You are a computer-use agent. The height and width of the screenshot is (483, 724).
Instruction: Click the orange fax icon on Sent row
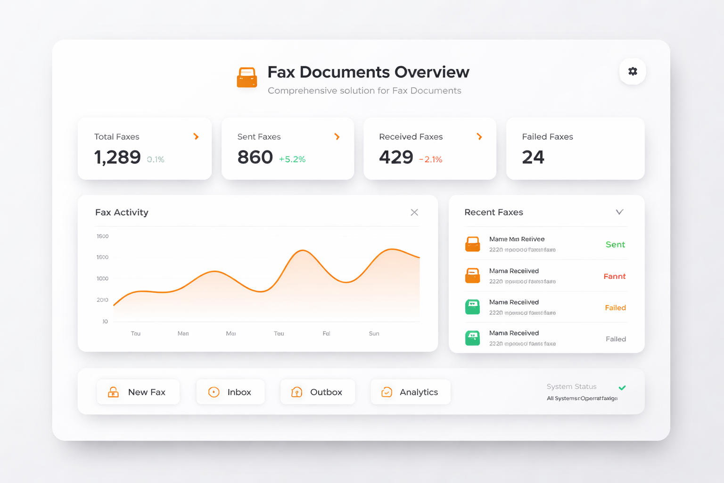pos(472,244)
